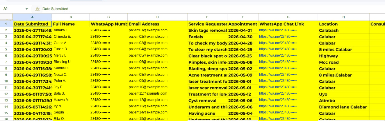The width and height of the screenshot is (385, 121).
Task: Select the Skin tags removal cell
Action: point(207,30)
